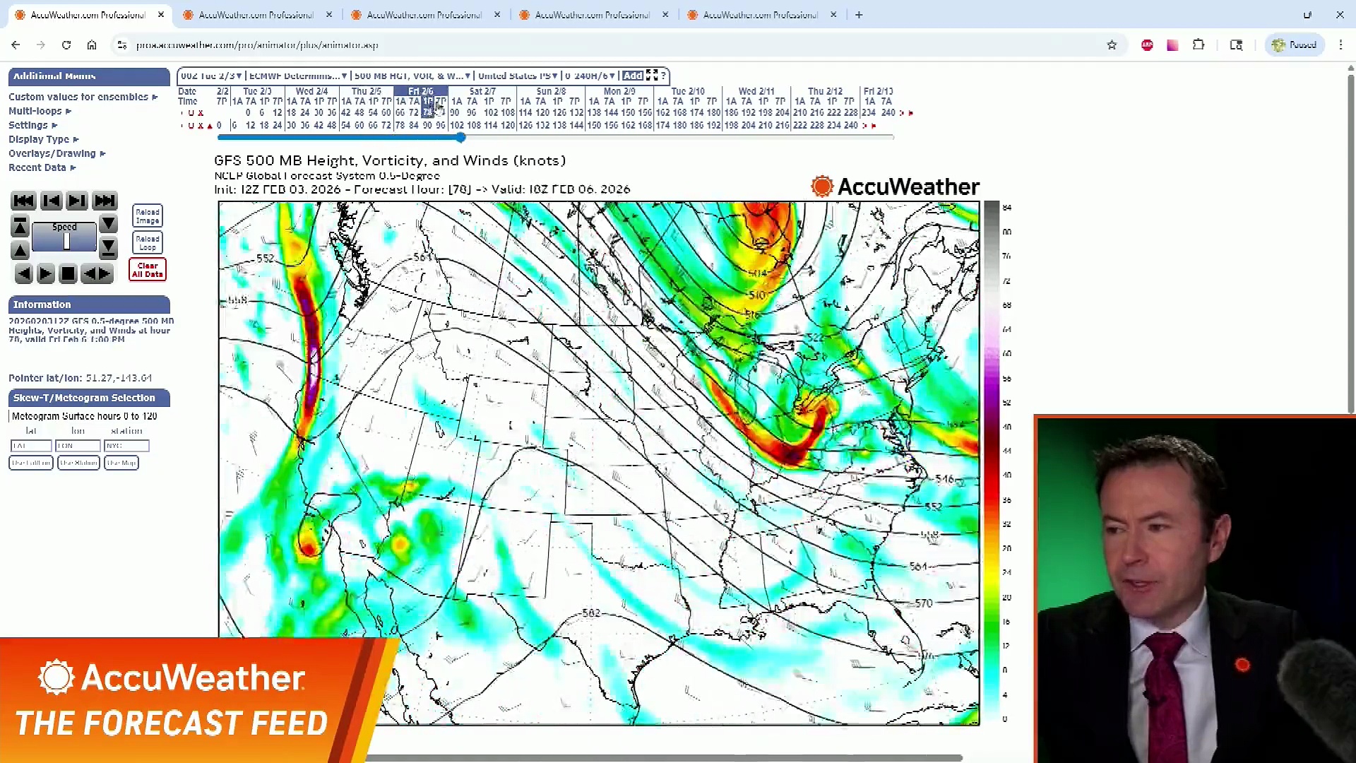Image resolution: width=1356 pixels, height=763 pixels.
Task: Reload the browser page
Action: tap(66, 45)
